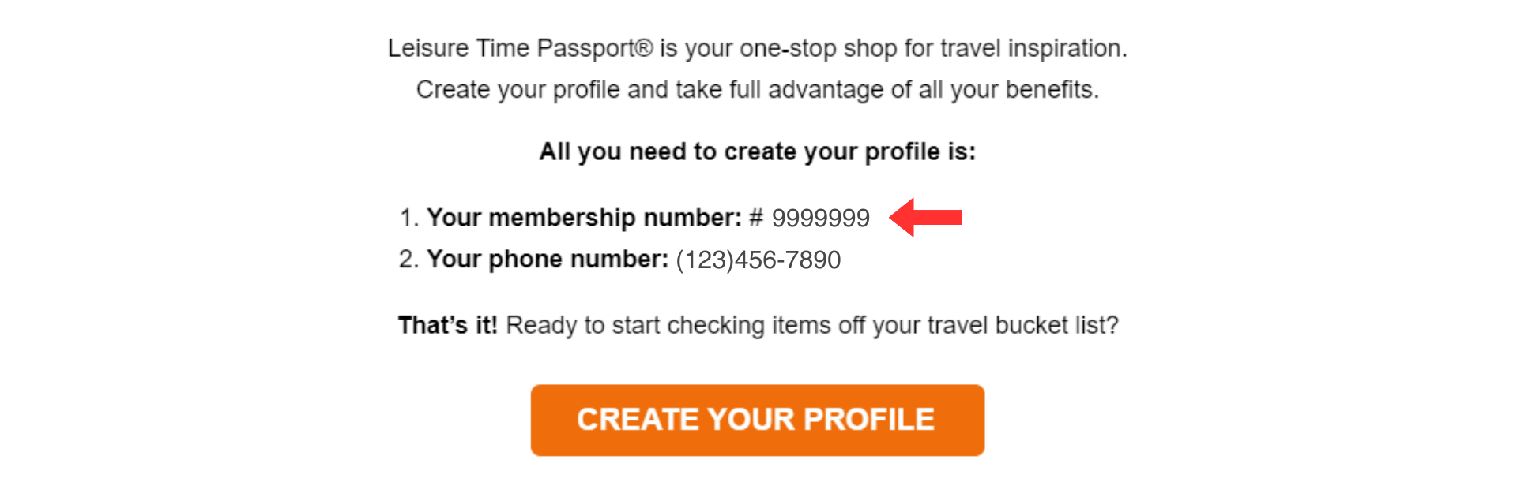Viewport: 1517px width, 497px height.
Task: Click list item number "2."
Action: pyautogui.click(x=408, y=260)
